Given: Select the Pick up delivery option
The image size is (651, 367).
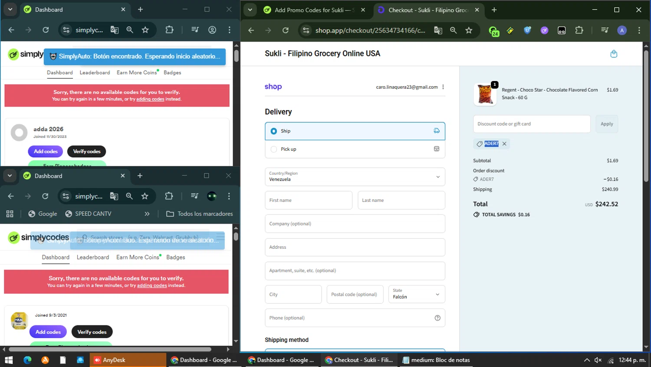Looking at the screenshot, I should pos(355,149).
